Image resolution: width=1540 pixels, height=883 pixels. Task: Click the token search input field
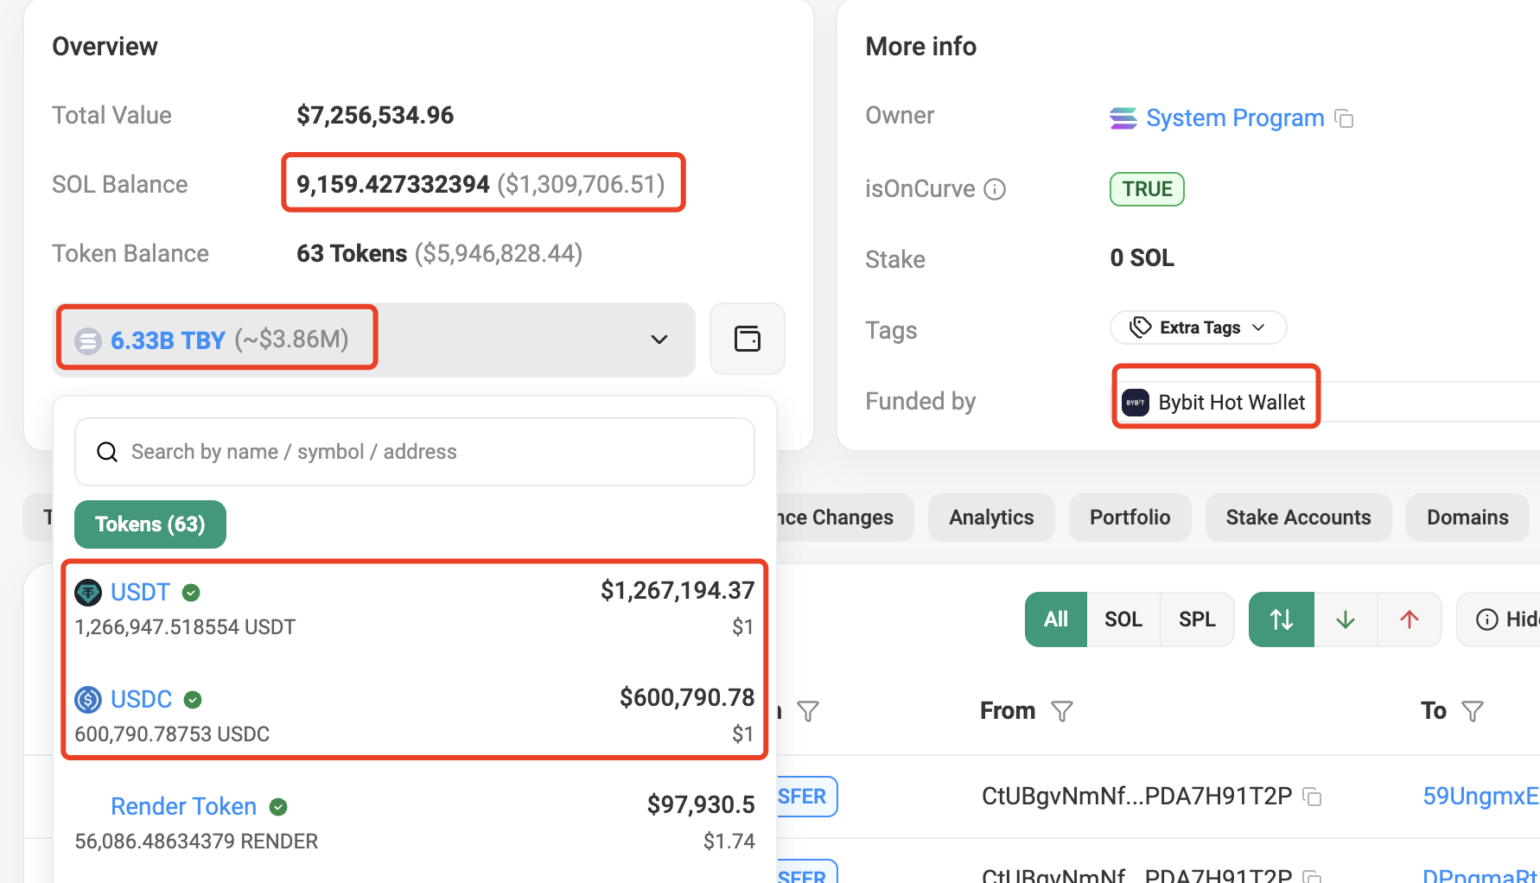(415, 452)
